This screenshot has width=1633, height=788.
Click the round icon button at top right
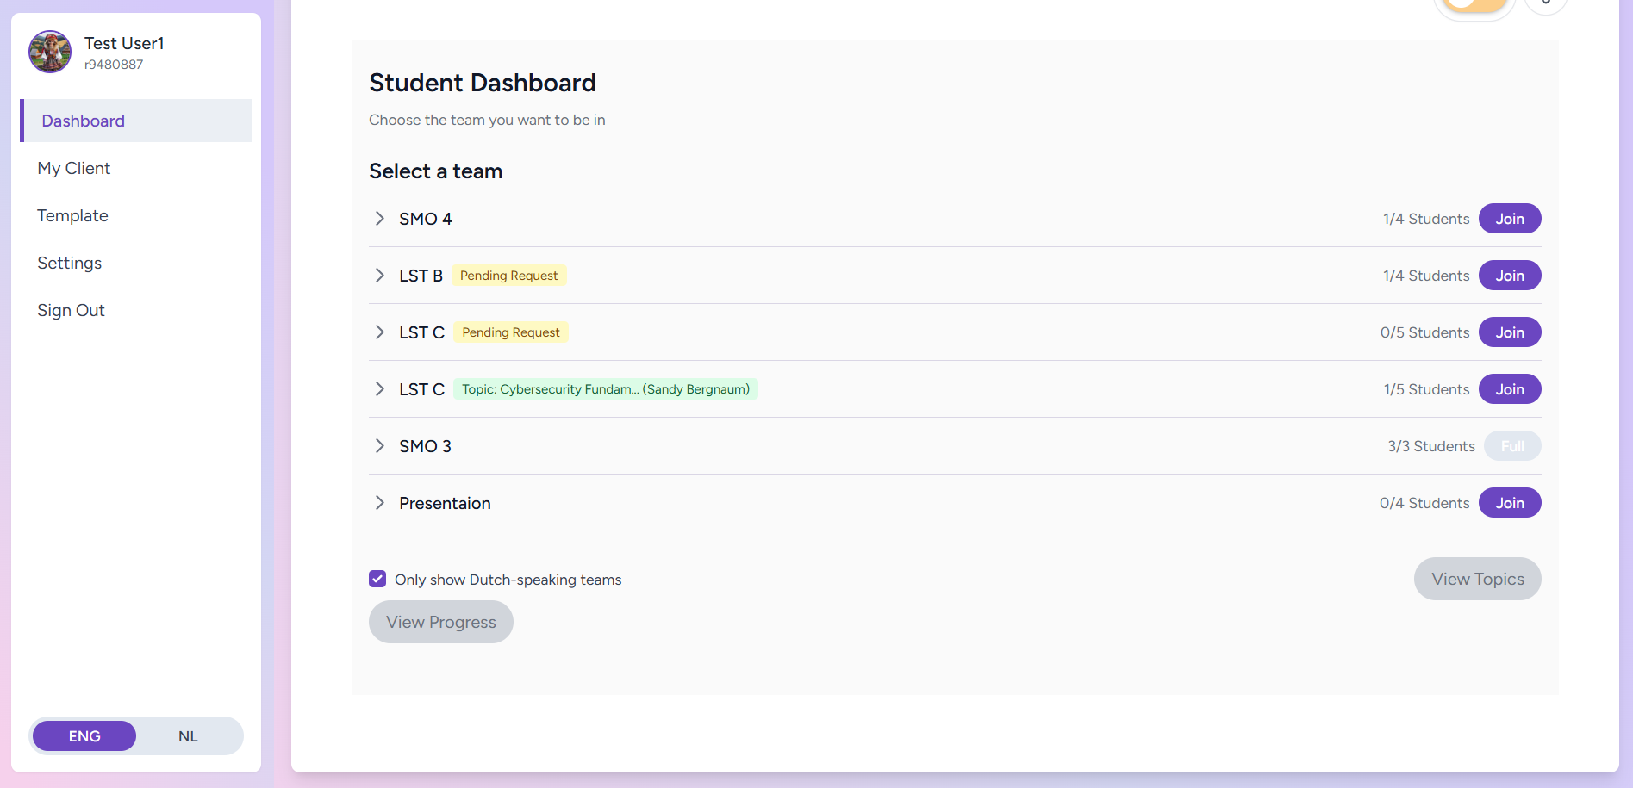tap(1545, 4)
